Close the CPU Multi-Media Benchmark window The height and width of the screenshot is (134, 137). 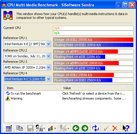[132, 5]
